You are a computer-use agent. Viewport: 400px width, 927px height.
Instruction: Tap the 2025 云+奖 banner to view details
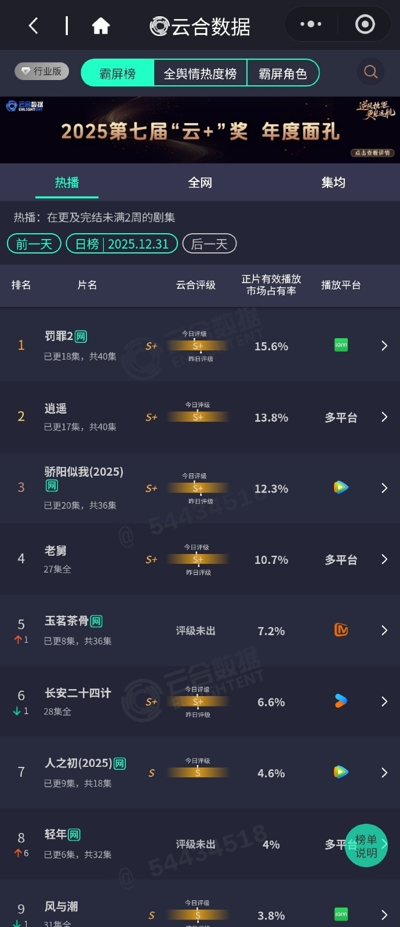pyautogui.click(x=200, y=129)
